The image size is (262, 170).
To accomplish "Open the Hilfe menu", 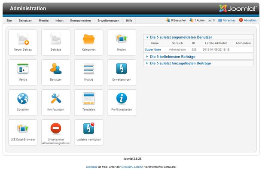I will click(x=129, y=21).
